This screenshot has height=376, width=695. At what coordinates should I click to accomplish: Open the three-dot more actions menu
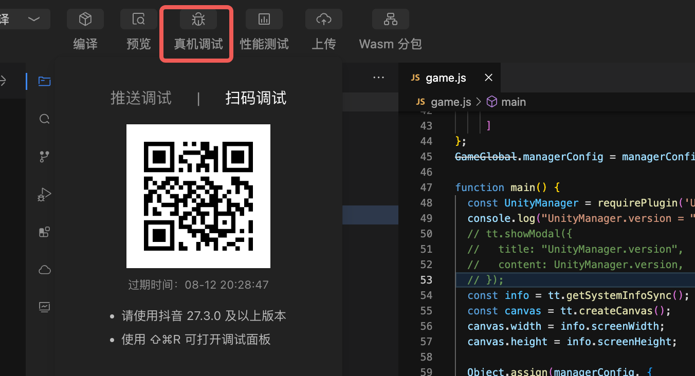pyautogui.click(x=379, y=78)
